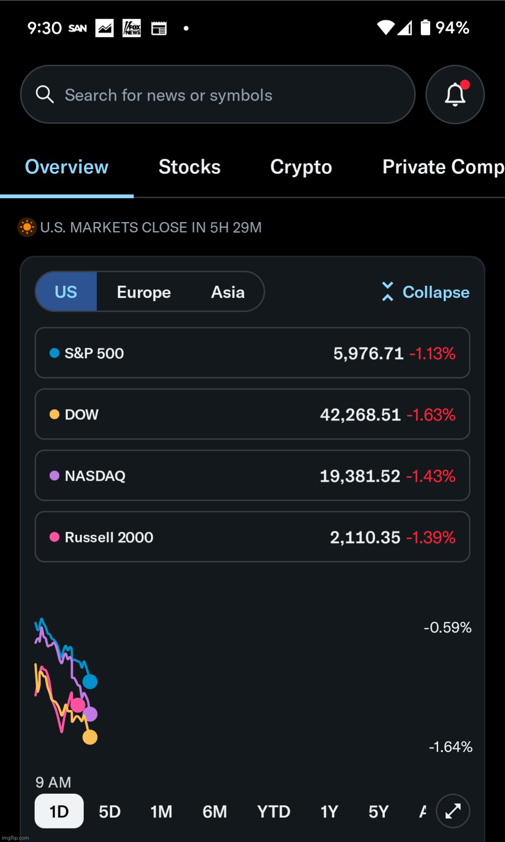The width and height of the screenshot is (505, 842).
Task: Tap the U.S. markets close countdown text
Action: pyautogui.click(x=151, y=227)
